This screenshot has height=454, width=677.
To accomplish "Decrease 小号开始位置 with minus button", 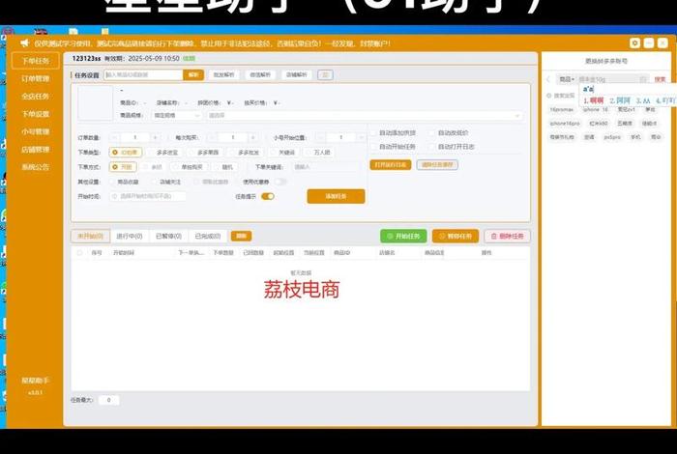I will point(321,137).
